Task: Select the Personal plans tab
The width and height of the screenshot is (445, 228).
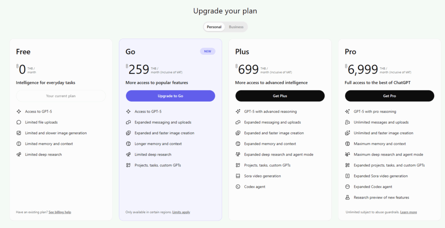Action: [214, 27]
